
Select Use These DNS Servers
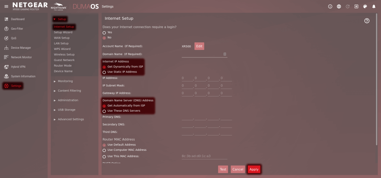[x=104, y=111]
